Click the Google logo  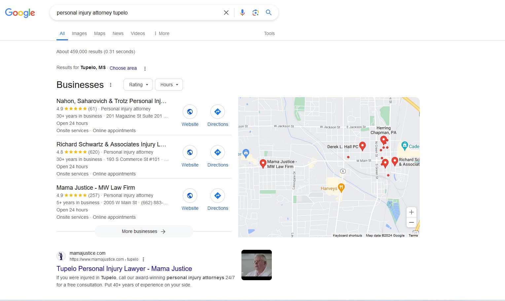[x=20, y=13]
